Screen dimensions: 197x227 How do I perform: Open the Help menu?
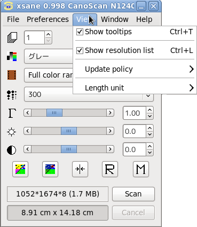click(x=144, y=19)
